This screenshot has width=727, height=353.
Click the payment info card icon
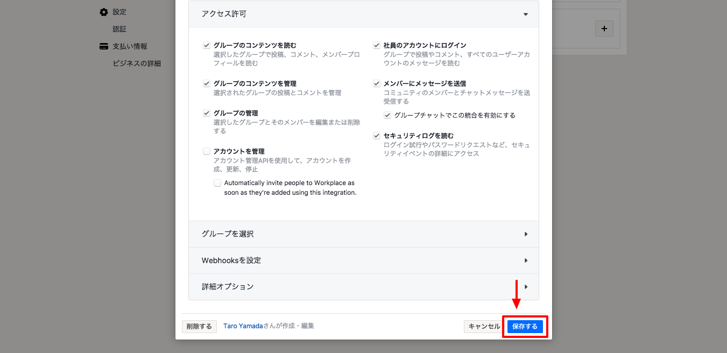[104, 46]
